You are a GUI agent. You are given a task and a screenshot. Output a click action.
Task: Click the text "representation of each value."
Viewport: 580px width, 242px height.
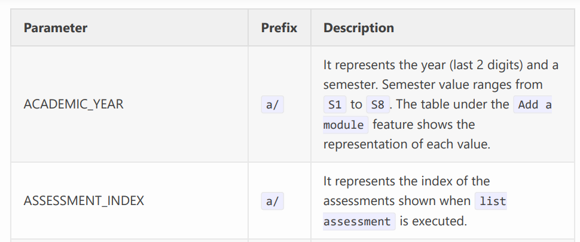pos(407,145)
